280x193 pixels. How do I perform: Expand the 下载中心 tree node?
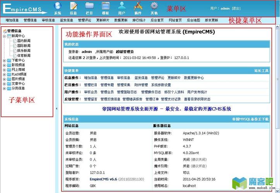4,60
